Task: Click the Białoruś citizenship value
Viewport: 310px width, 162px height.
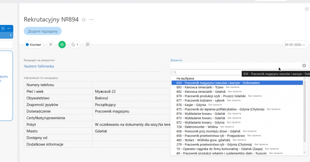Action: [101, 98]
